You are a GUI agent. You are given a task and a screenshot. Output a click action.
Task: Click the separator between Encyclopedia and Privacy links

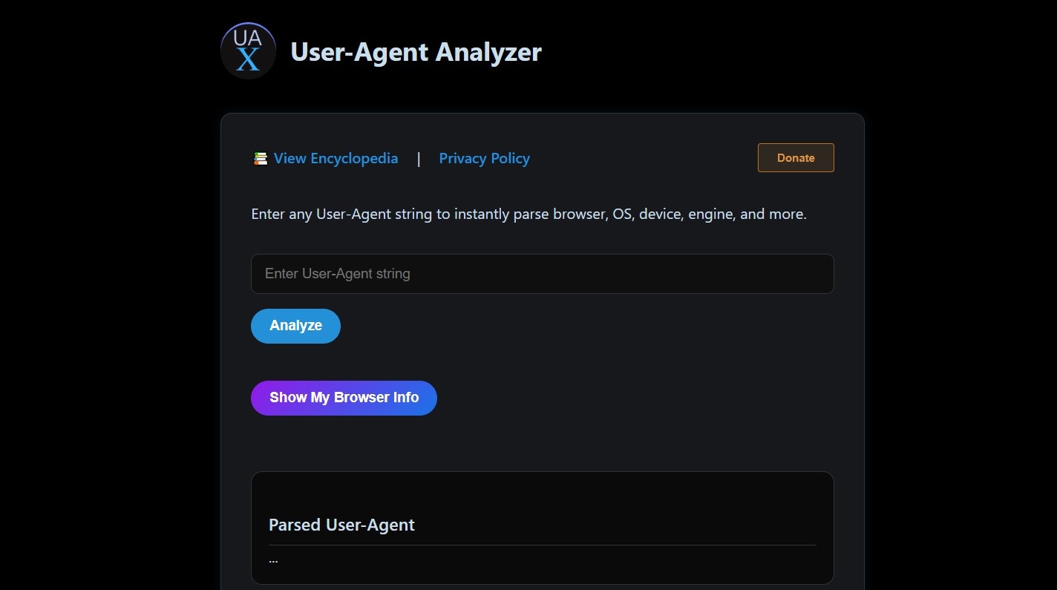coord(419,158)
